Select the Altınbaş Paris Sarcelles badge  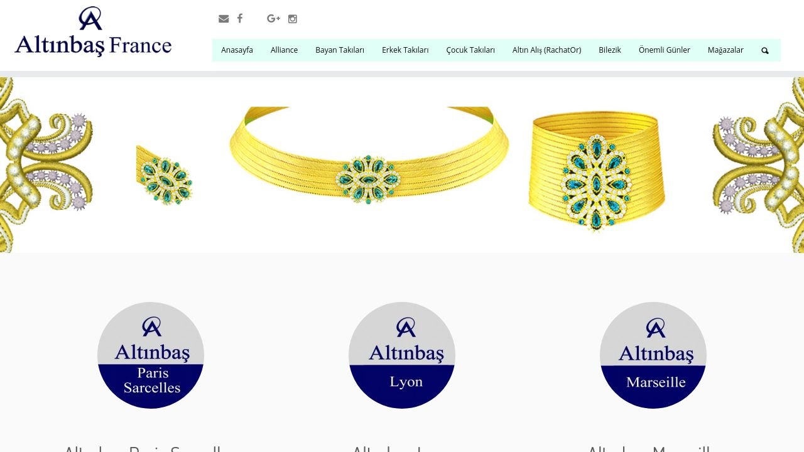point(151,355)
